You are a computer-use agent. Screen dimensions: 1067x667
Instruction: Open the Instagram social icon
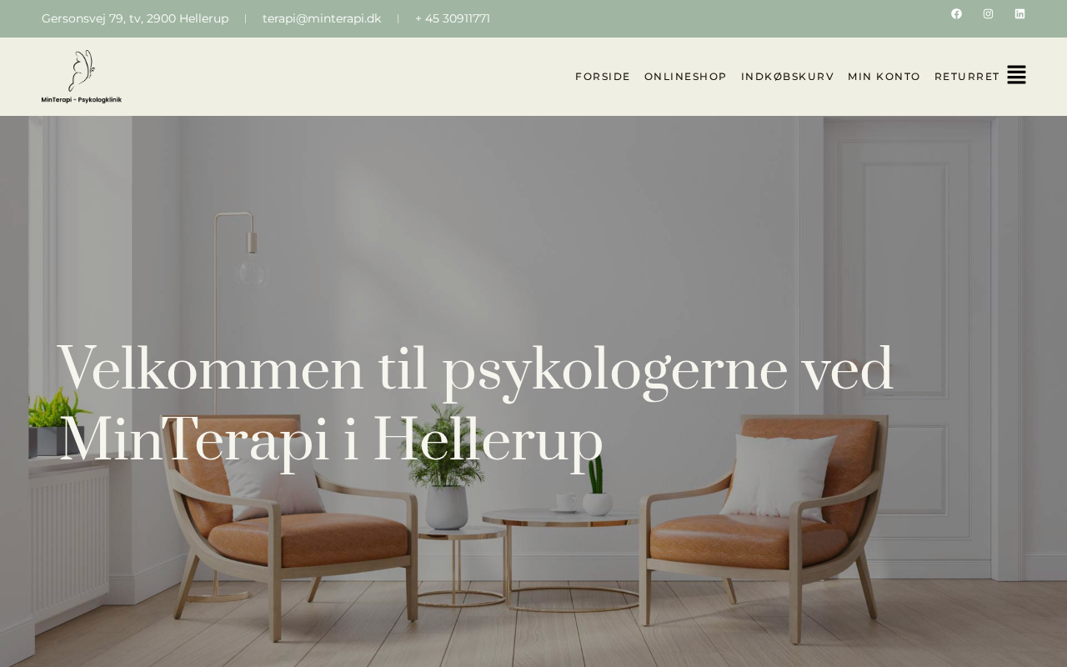pos(988,14)
